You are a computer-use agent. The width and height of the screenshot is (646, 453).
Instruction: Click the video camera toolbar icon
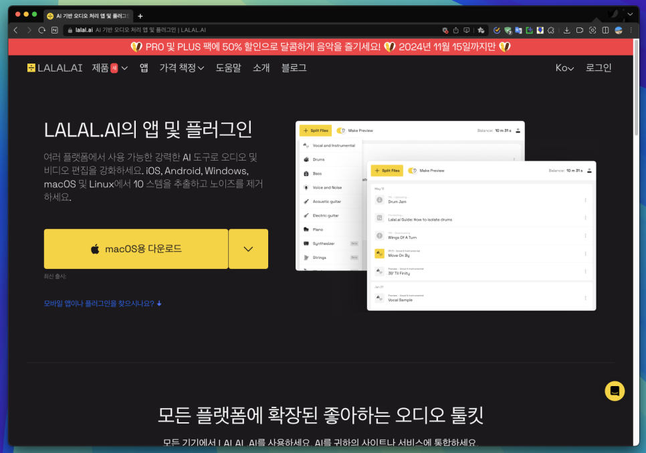580,30
